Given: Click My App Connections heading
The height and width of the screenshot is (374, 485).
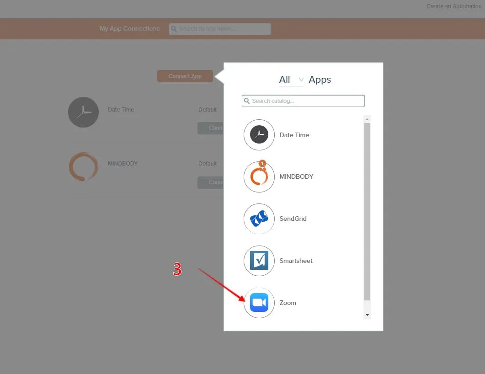Looking at the screenshot, I should (x=130, y=28).
